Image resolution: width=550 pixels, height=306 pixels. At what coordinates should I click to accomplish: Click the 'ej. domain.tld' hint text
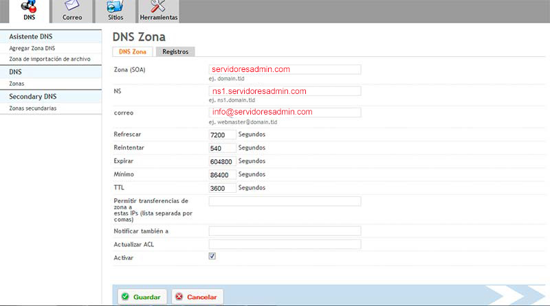pyautogui.click(x=227, y=79)
